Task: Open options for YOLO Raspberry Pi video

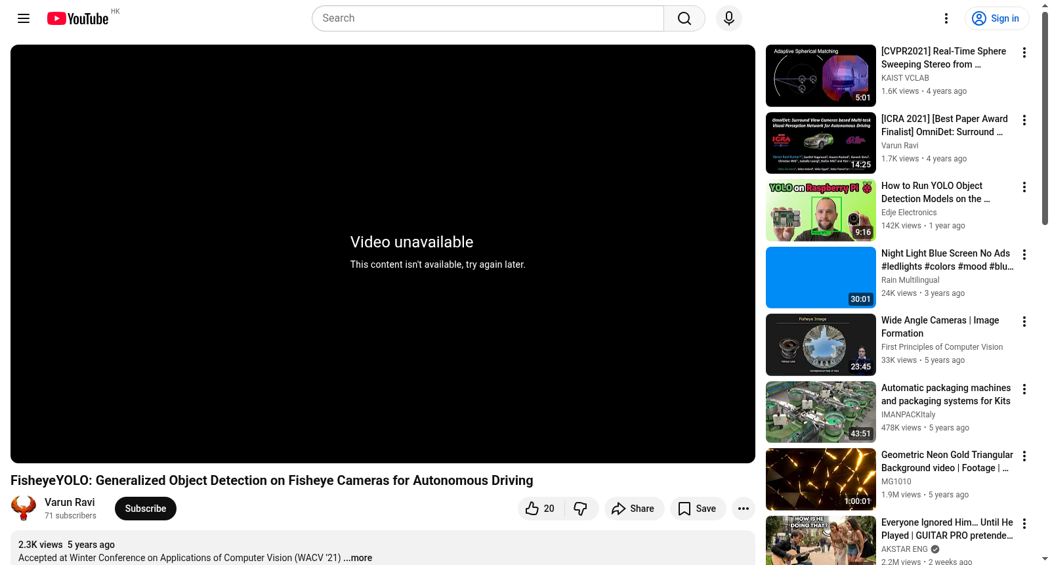Action: (x=1024, y=187)
